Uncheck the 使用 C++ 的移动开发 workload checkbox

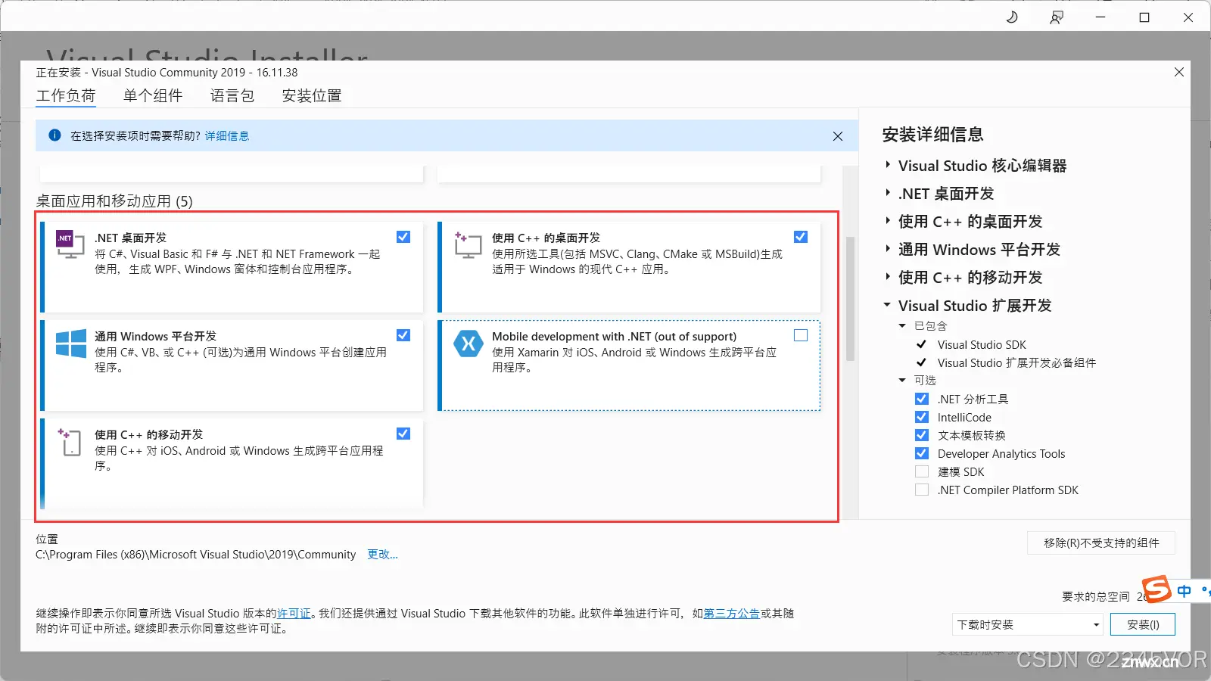[x=403, y=434]
